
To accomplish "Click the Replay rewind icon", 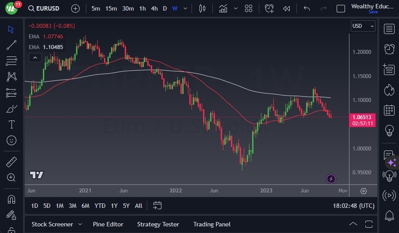I will click(287, 8).
